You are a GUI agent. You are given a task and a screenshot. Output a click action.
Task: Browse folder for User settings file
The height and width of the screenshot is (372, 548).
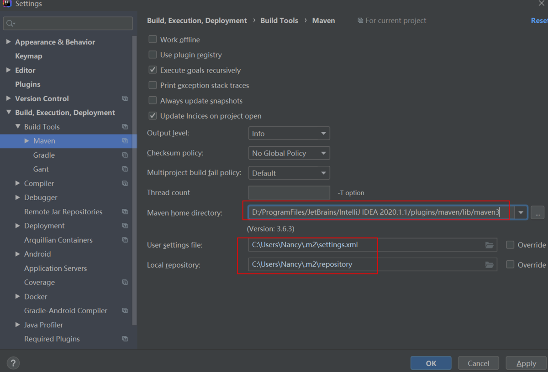click(490, 245)
